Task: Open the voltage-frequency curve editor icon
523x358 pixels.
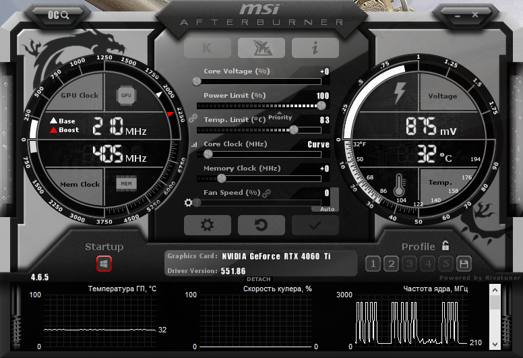Action: pos(194,144)
